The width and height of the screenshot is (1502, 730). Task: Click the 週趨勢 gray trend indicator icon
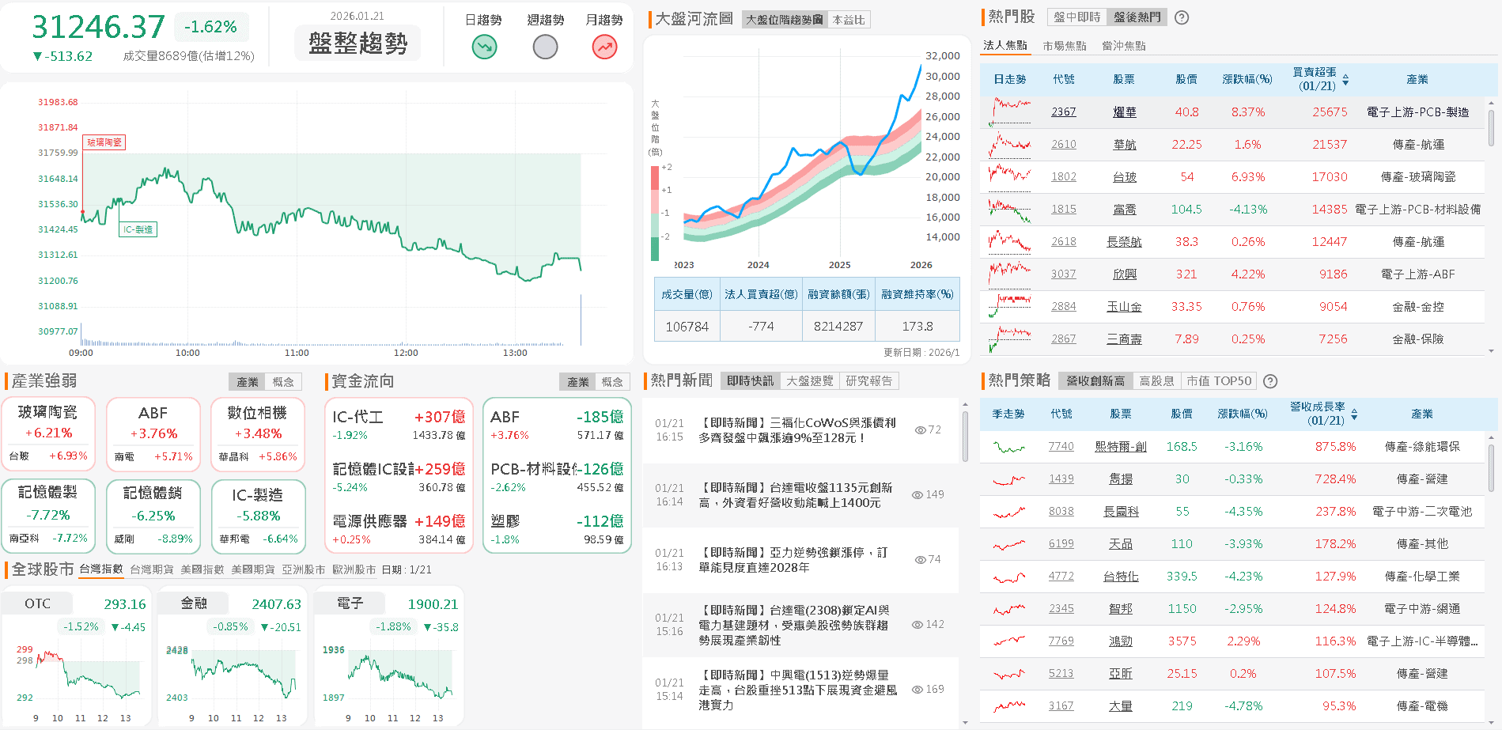[x=544, y=47]
